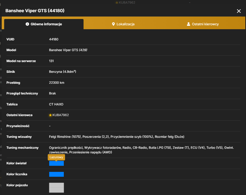Image resolution: width=246 pixels, height=195 pixels.
Task: Click the gray Kolor pojazdu swatch
Action: (56, 188)
